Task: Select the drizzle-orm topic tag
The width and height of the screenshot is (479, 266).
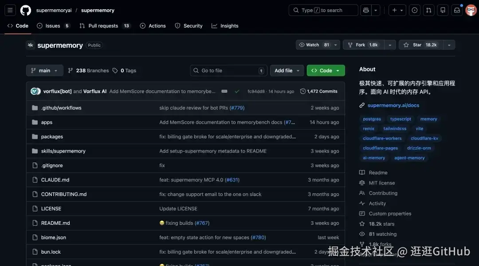Action: click(x=419, y=148)
